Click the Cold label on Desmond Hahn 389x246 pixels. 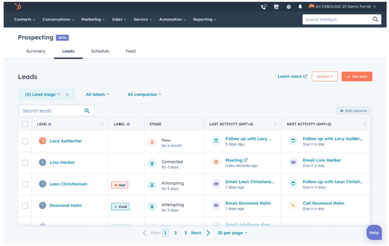coord(120,206)
